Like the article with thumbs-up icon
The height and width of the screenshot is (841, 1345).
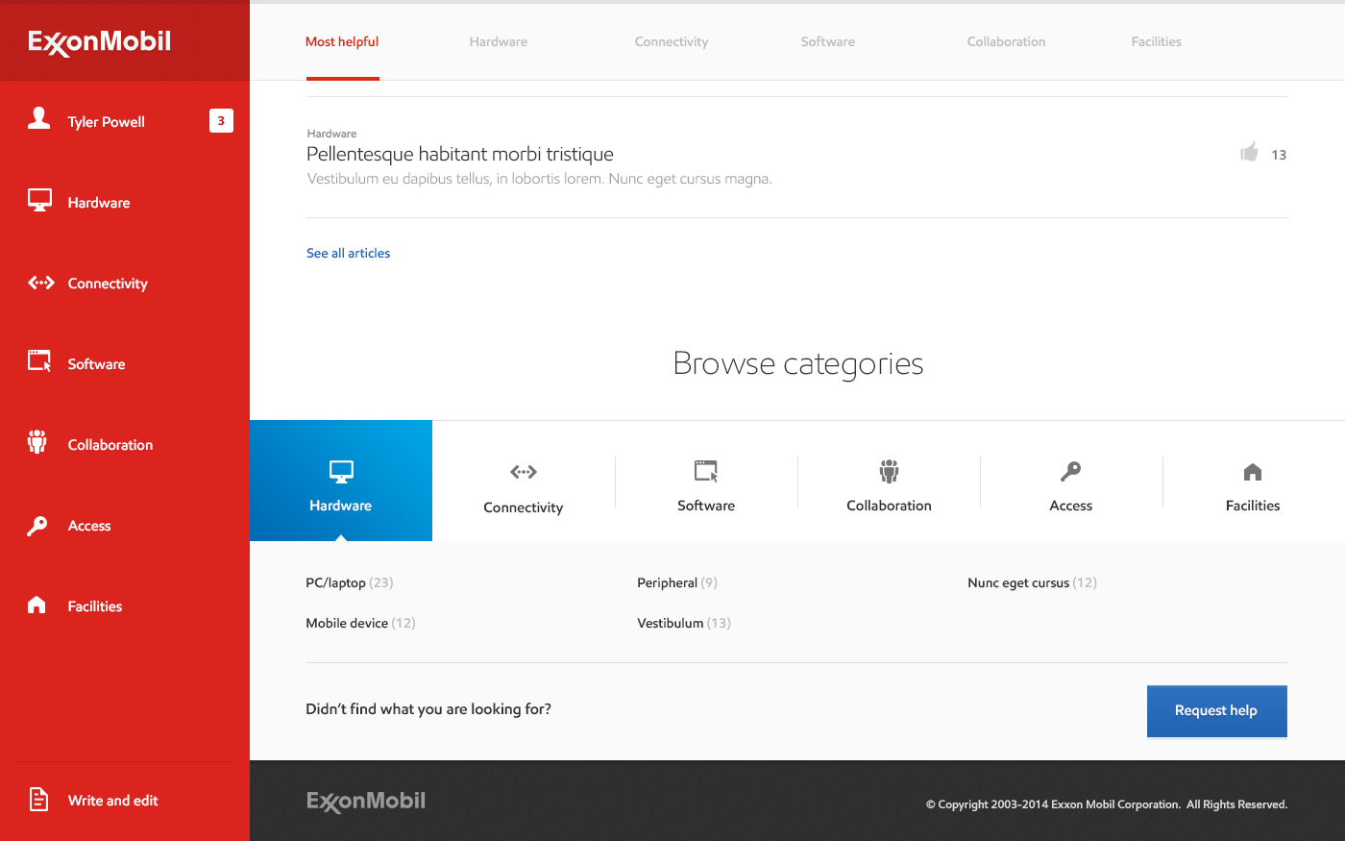coord(1249,152)
